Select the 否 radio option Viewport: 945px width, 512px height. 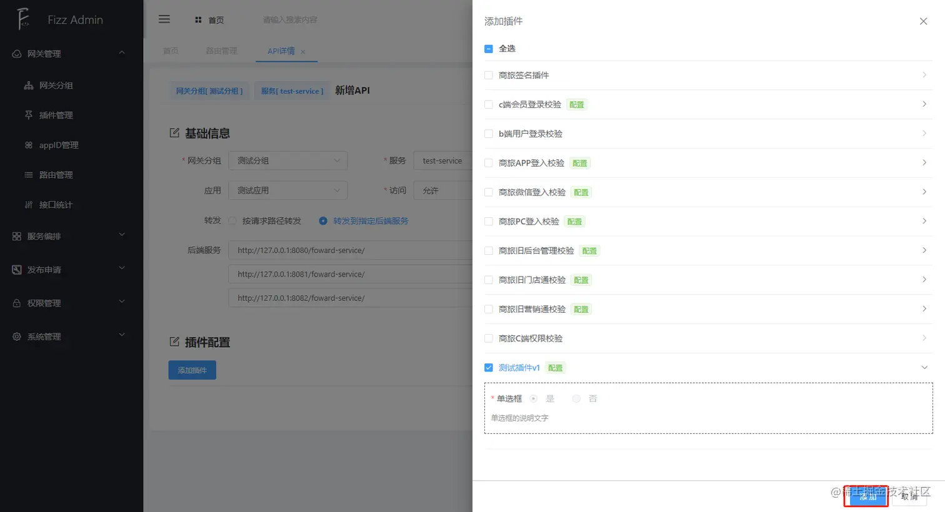point(576,398)
